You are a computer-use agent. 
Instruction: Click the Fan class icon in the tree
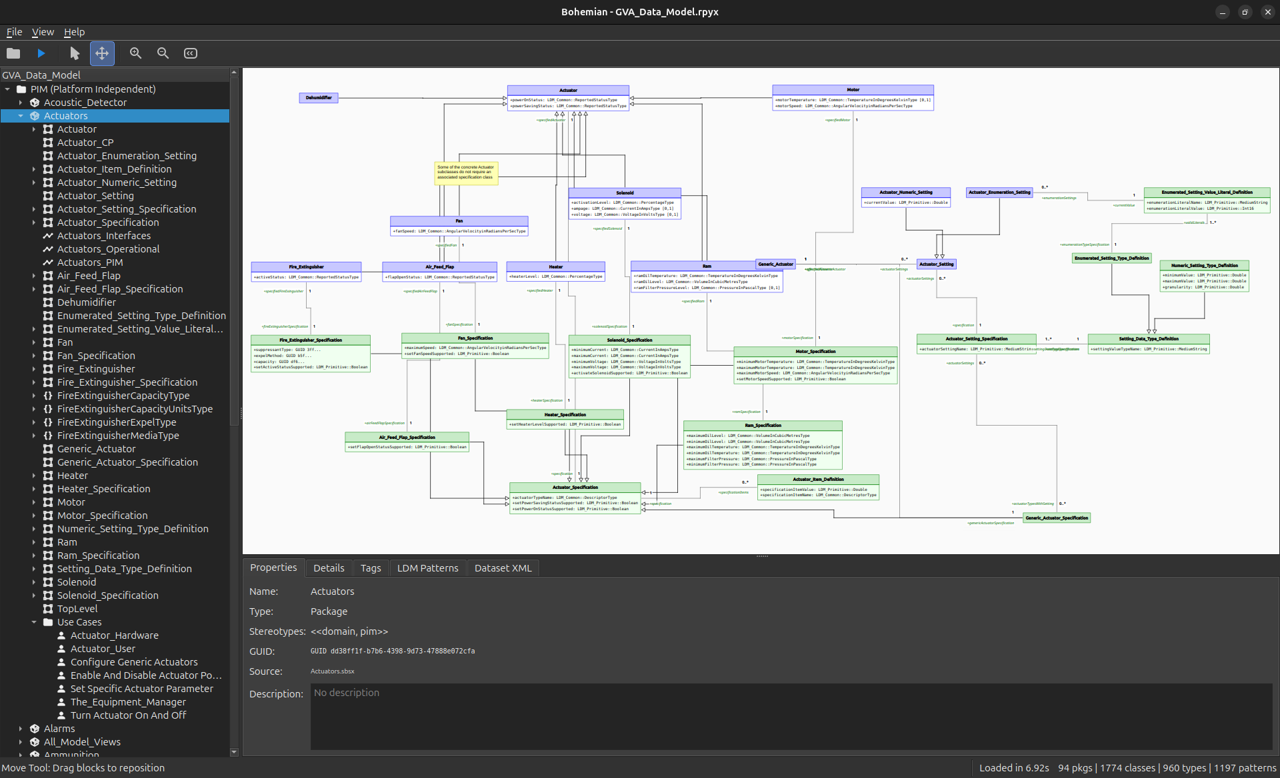pos(47,342)
